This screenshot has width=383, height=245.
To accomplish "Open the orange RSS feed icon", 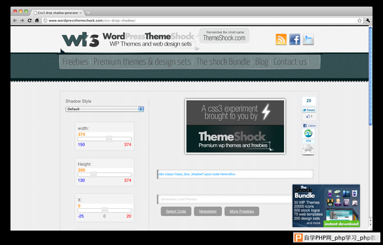I will pyautogui.click(x=281, y=39).
